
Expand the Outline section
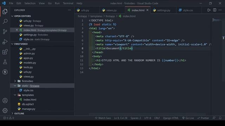pyautogui.click(x=42, y=113)
